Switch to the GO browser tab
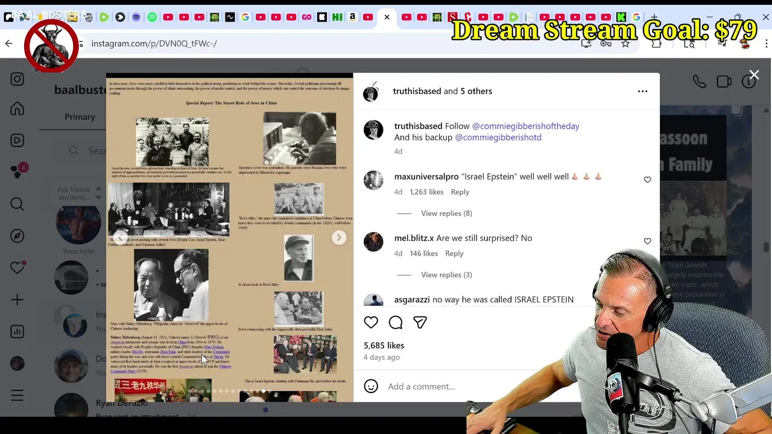Image resolution: width=772 pixels, height=434 pixels. (x=306, y=17)
